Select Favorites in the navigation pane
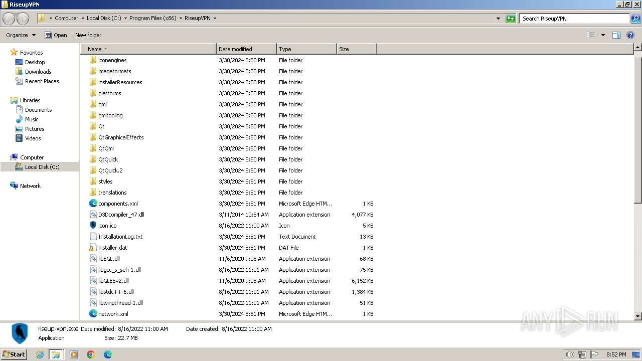642x361 pixels. (31, 53)
